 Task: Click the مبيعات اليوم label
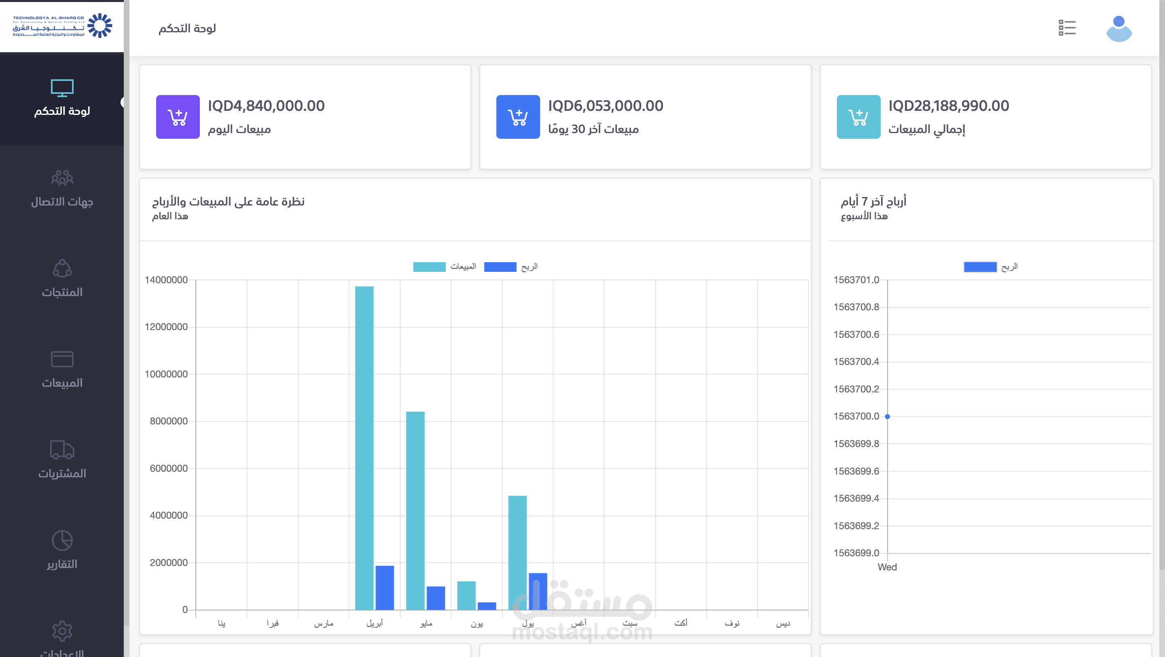click(239, 130)
